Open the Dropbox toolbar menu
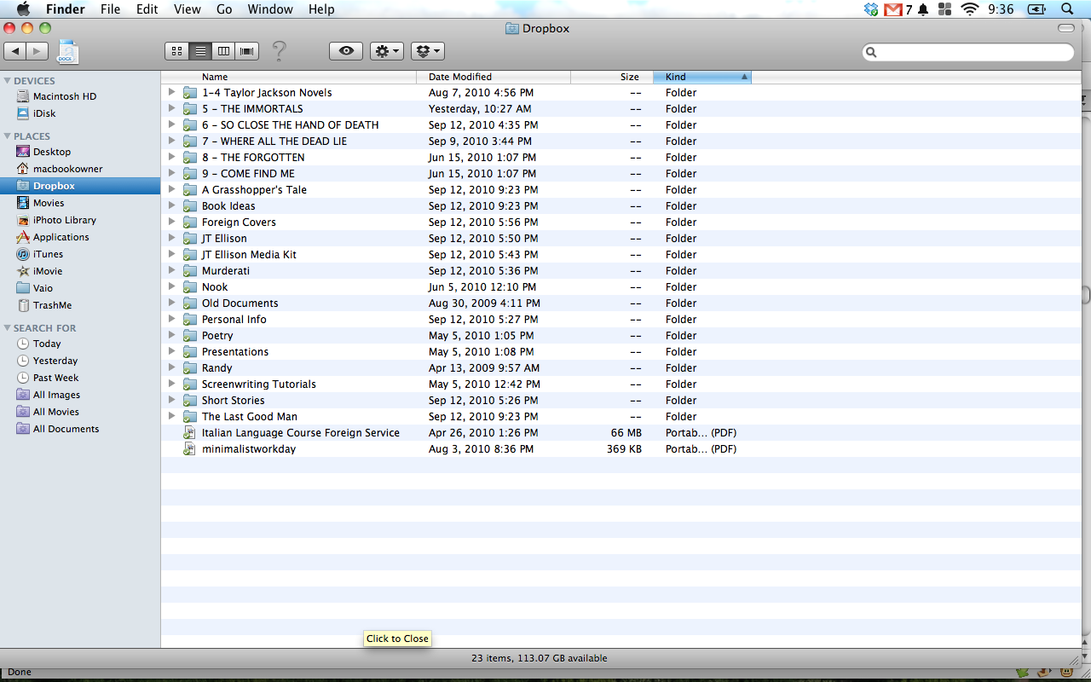 pos(427,51)
